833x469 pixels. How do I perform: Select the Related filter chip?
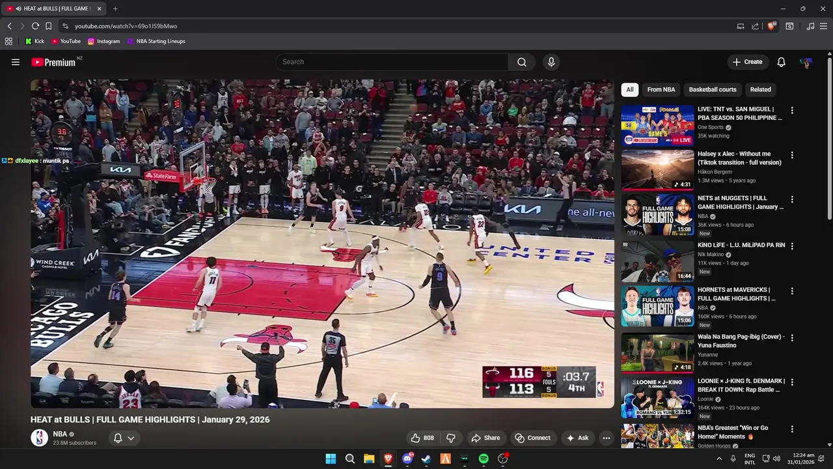[760, 89]
